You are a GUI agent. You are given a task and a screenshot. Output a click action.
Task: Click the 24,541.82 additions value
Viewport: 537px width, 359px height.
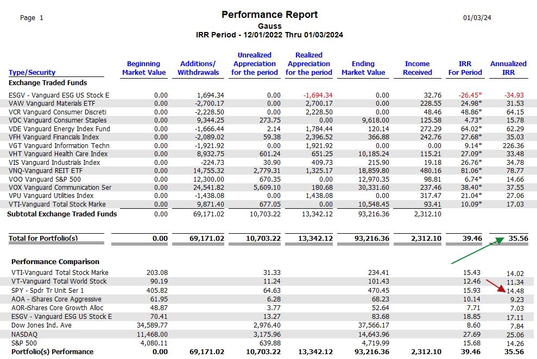point(209,188)
